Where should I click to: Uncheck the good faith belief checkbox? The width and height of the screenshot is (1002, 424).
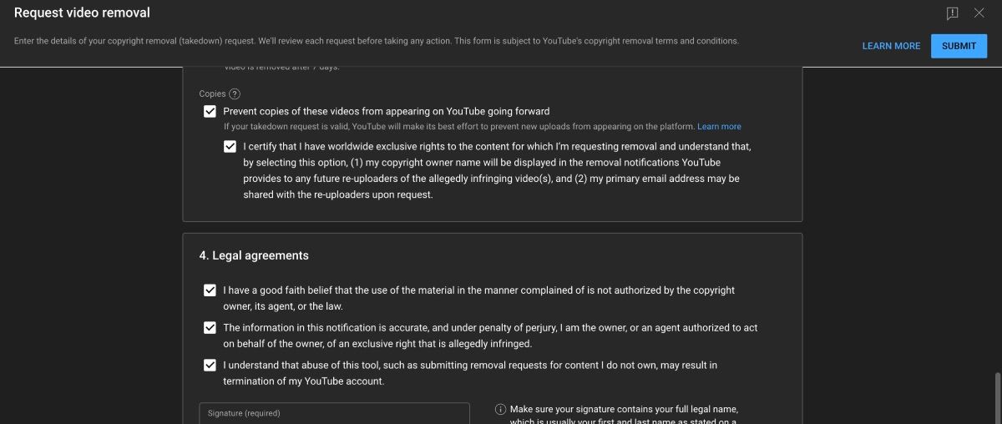[x=210, y=290]
